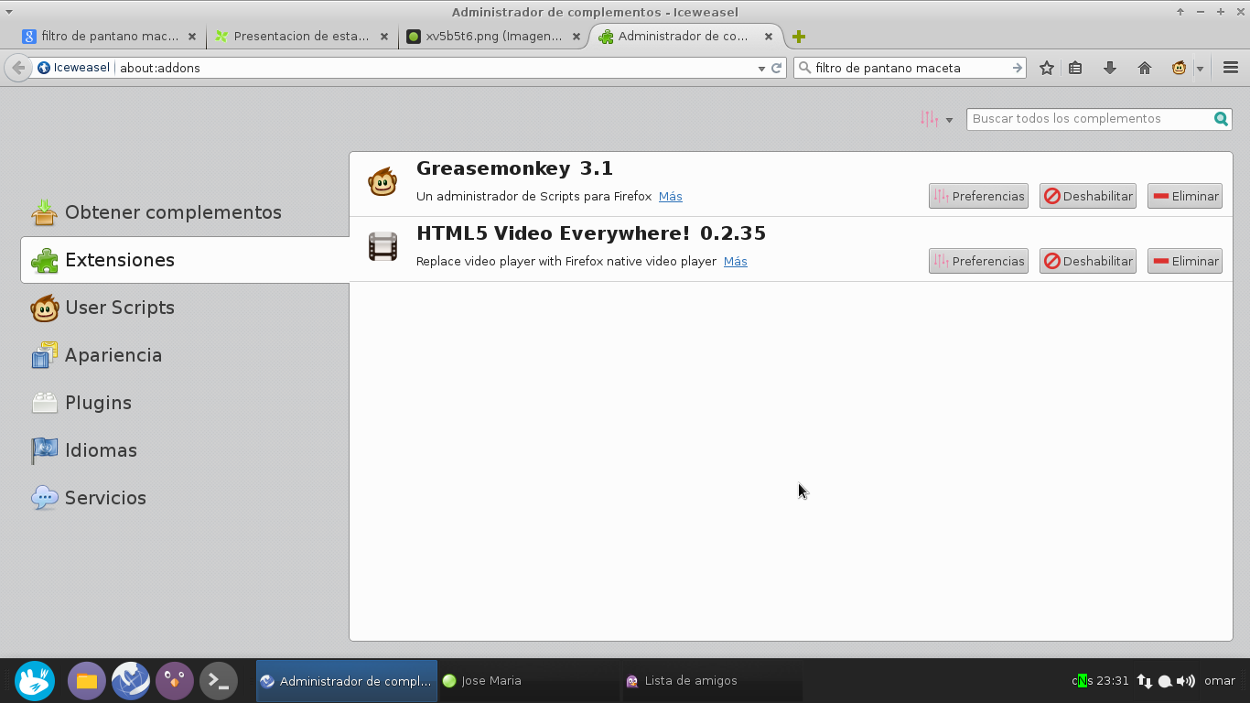This screenshot has width=1250, height=703.
Task: Open the 'omar' user menu
Action: (1221, 681)
